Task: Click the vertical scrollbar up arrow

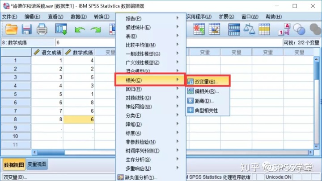Action: point(316,59)
